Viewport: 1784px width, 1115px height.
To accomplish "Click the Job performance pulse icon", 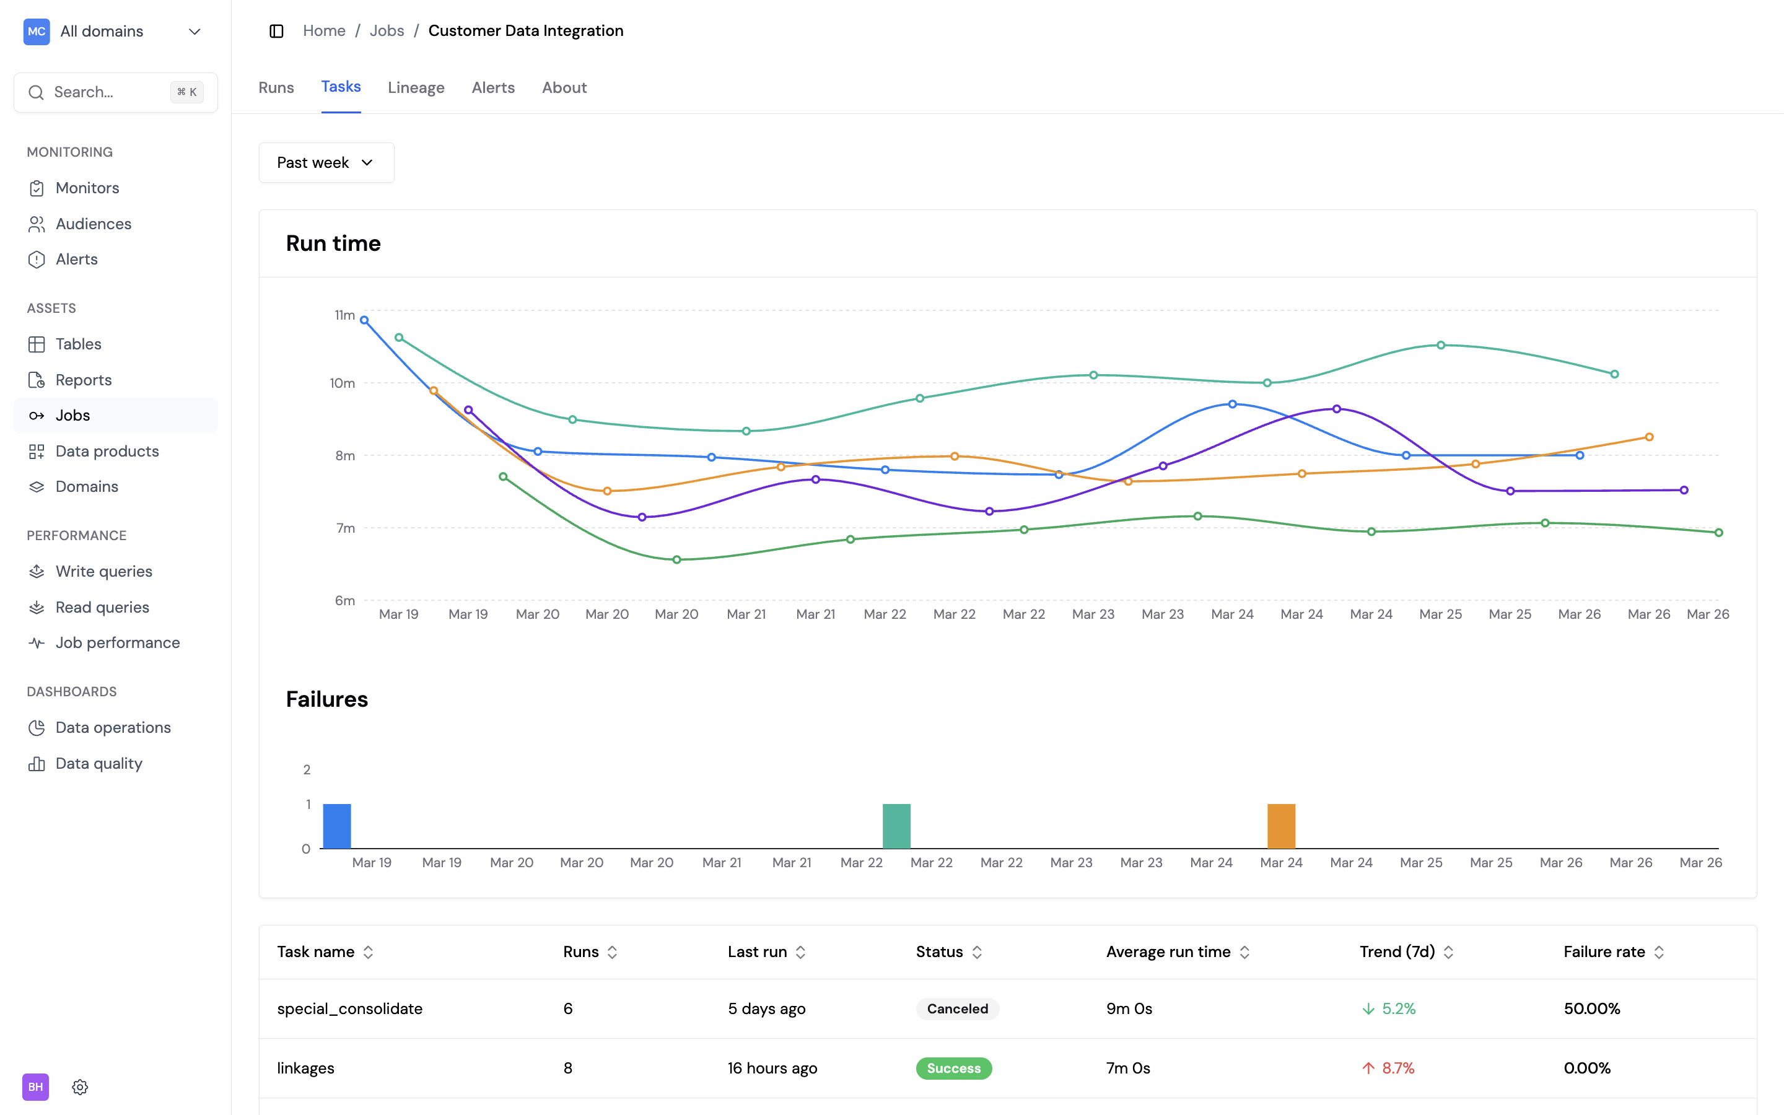I will 36,643.
